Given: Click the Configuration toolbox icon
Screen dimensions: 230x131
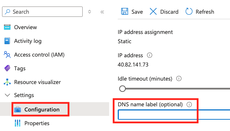Looking at the screenshot, I should 18,109.
